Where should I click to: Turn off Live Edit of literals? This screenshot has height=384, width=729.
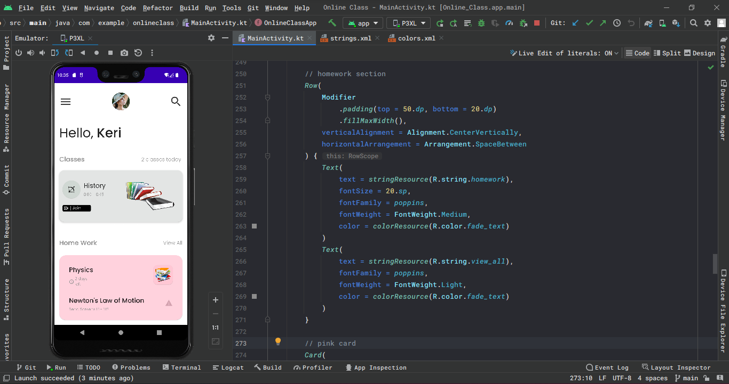pyautogui.click(x=563, y=53)
